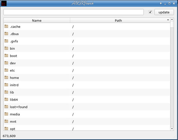This screenshot has height=140, width=178.
Task: Click the path slash in .cache row
Action: point(73,27)
